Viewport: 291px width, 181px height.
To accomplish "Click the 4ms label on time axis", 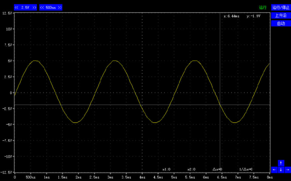I will tap(142, 177).
